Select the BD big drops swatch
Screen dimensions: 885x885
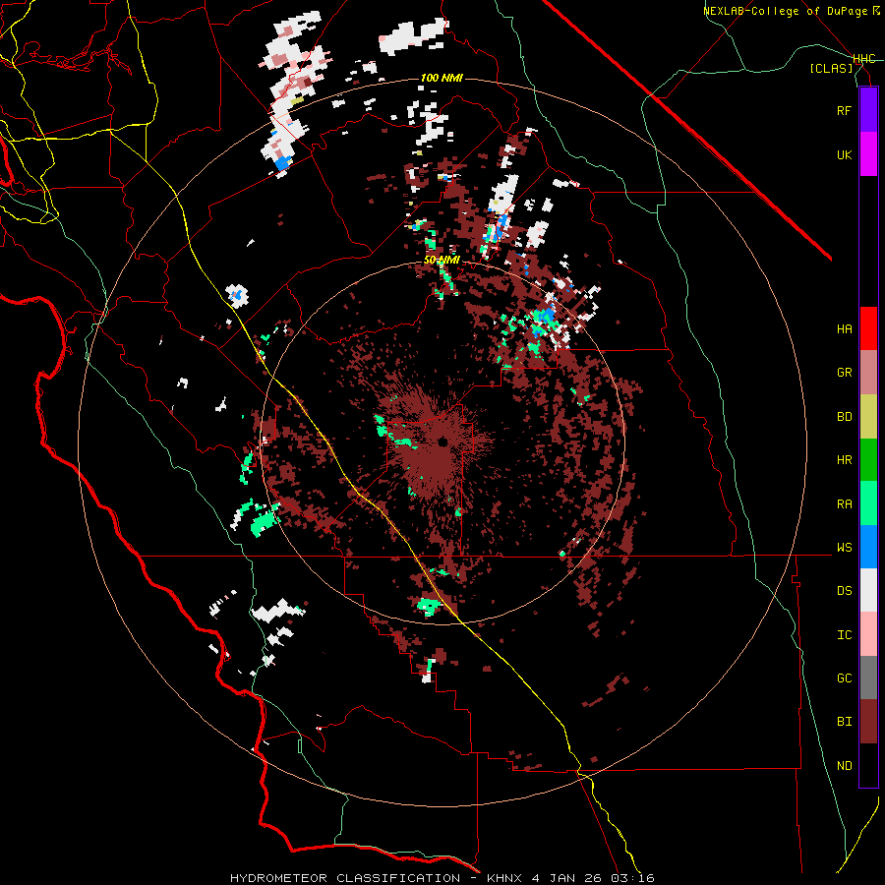[868, 417]
